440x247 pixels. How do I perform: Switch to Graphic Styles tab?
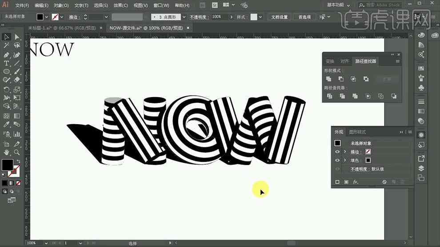coord(357,132)
